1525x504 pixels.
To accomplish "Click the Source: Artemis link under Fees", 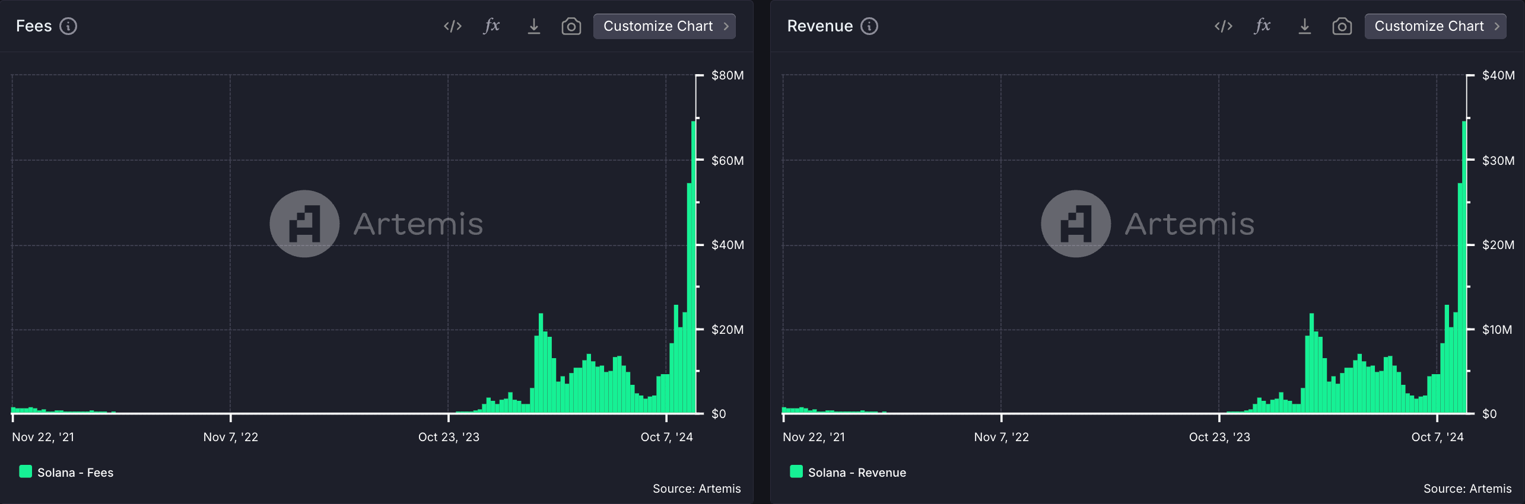I will (697, 489).
